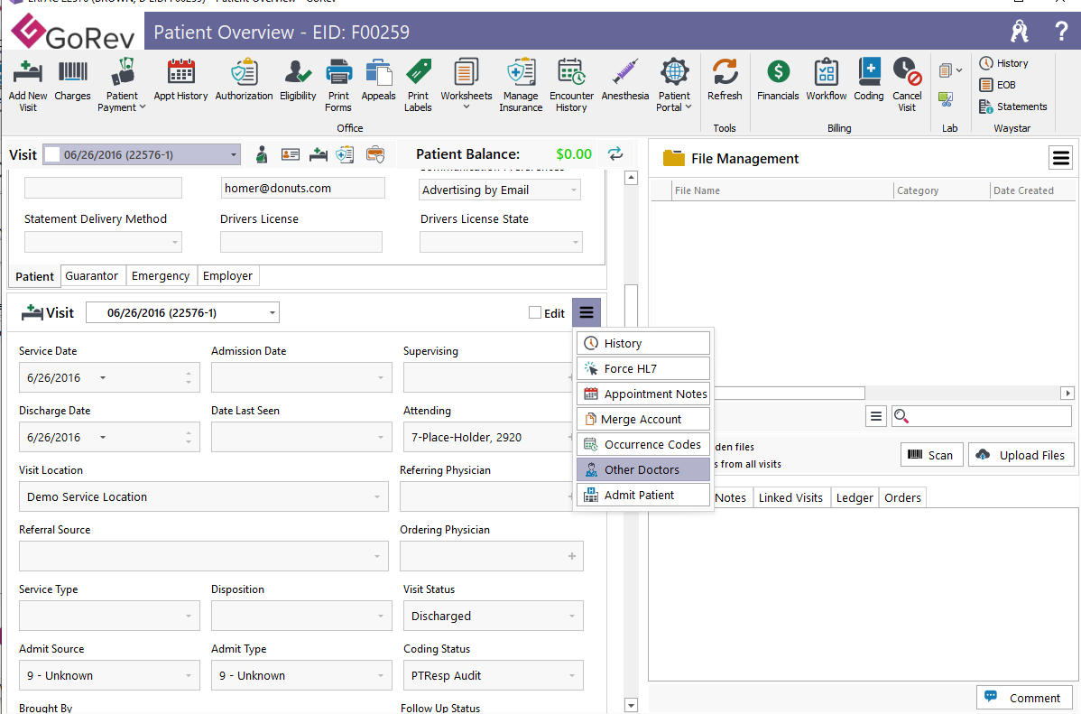This screenshot has width=1081, height=714.
Task: Click the help question mark icon
Action: [x=1061, y=31]
